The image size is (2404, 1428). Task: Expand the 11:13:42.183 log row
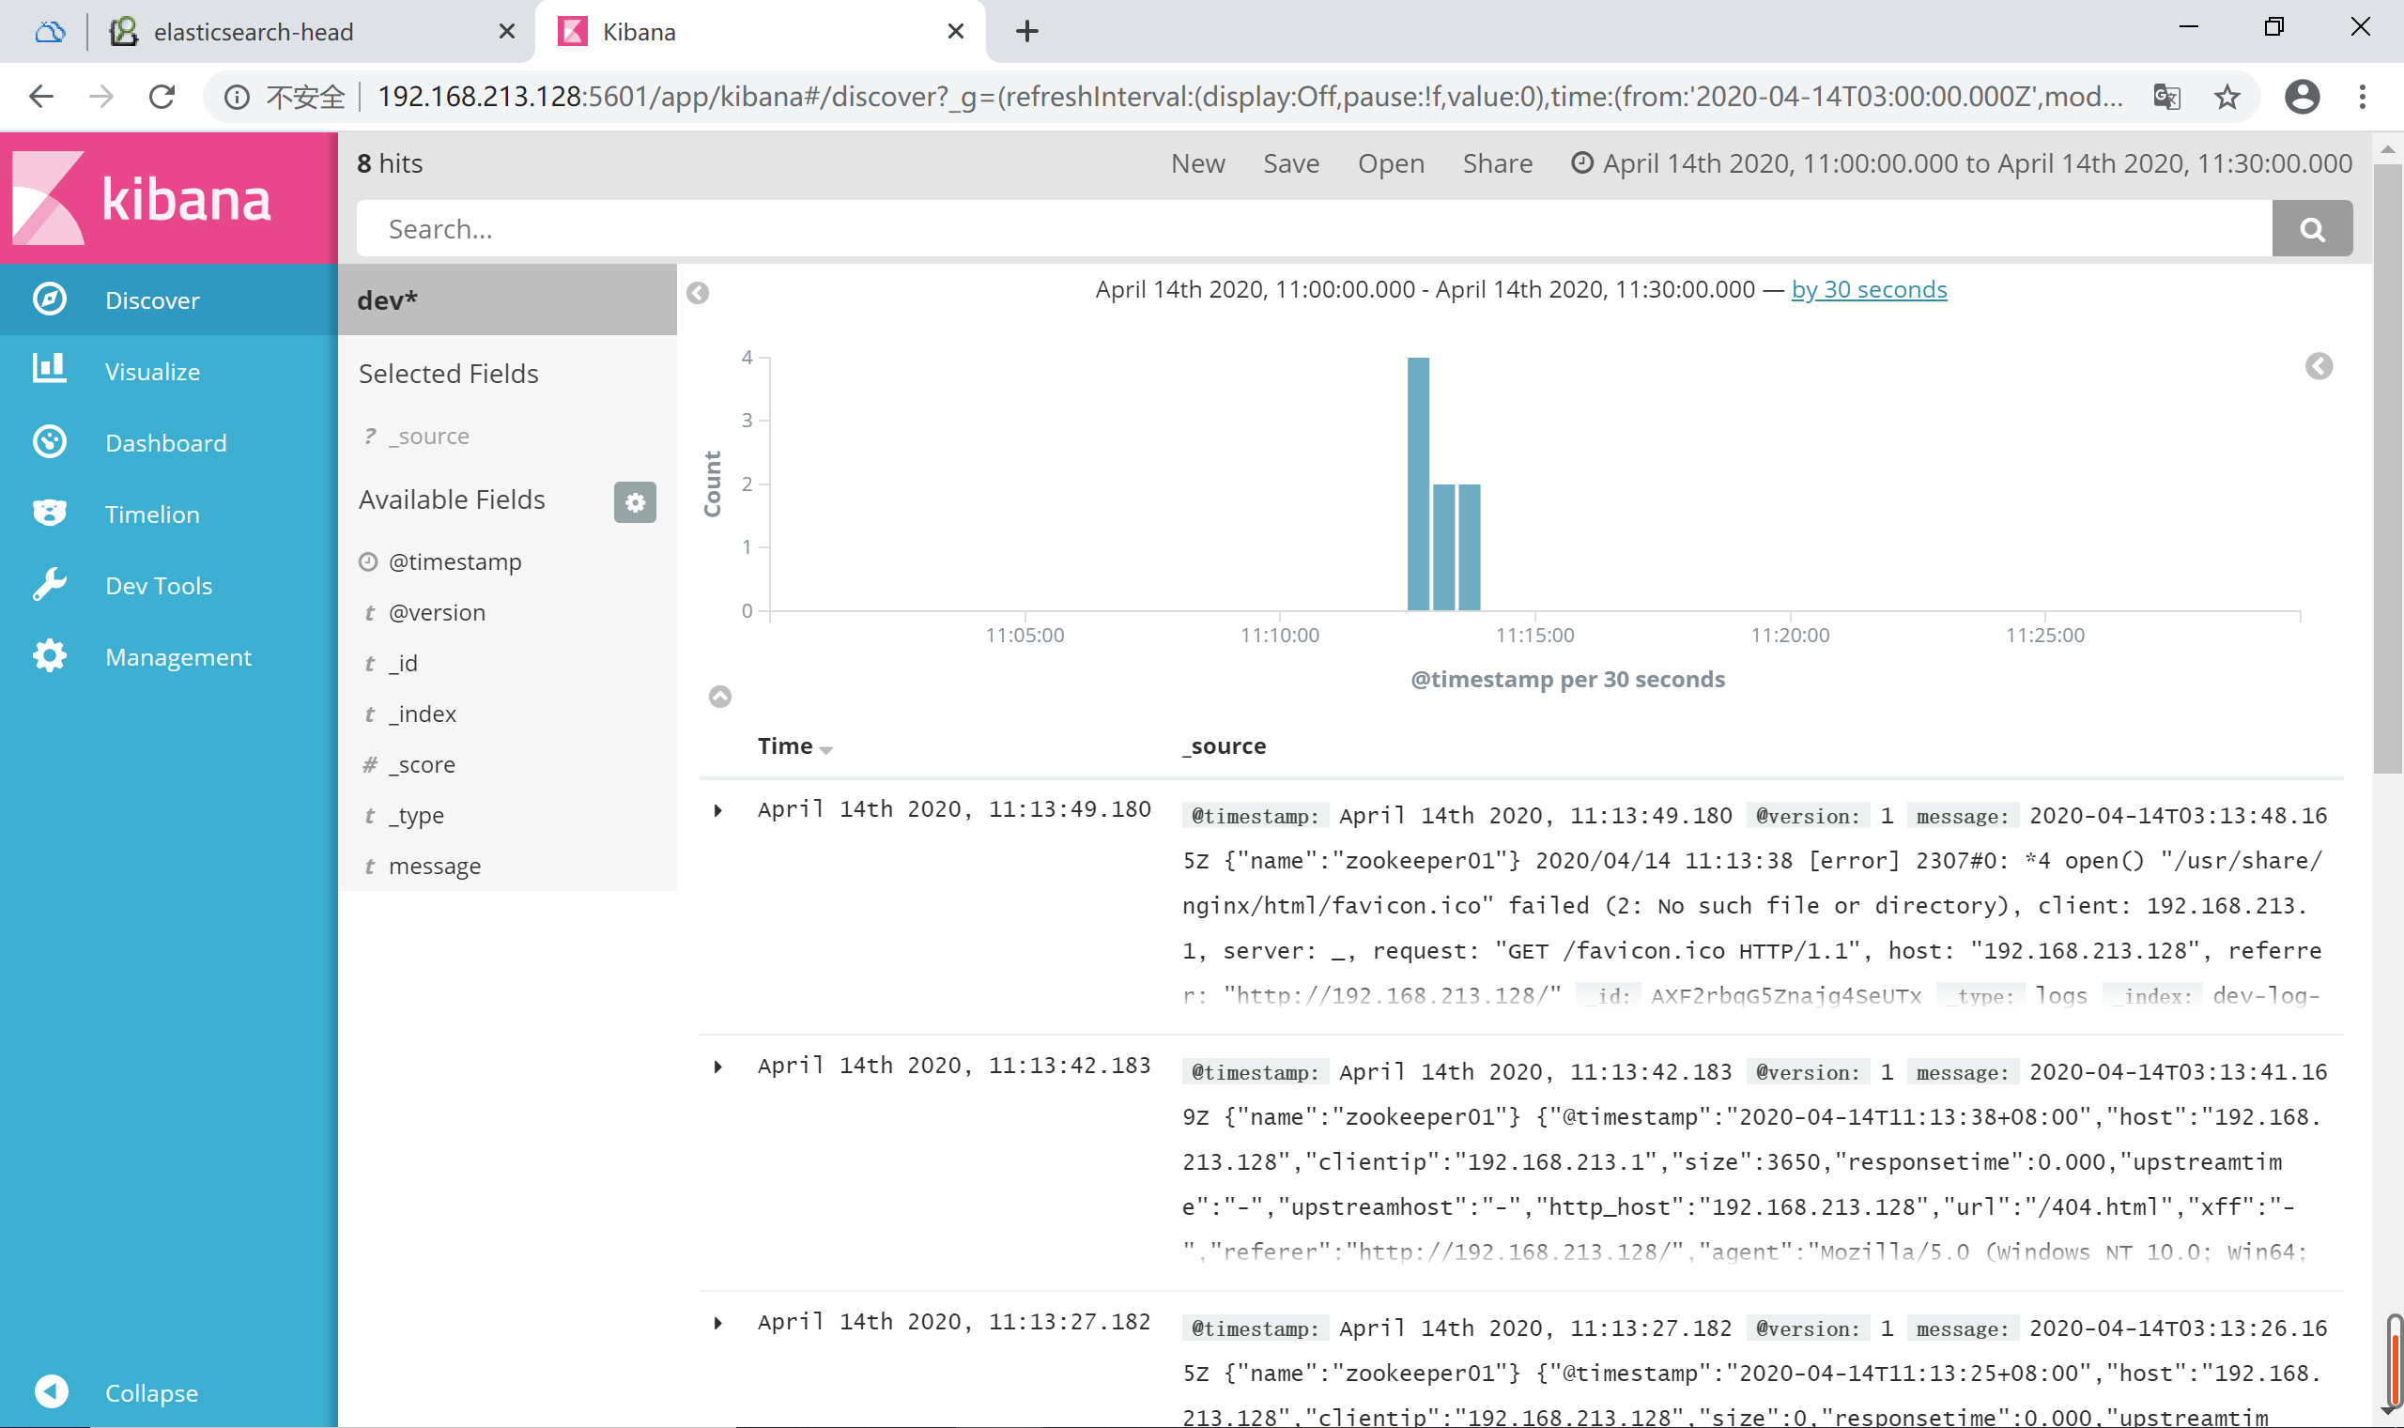(x=718, y=1067)
